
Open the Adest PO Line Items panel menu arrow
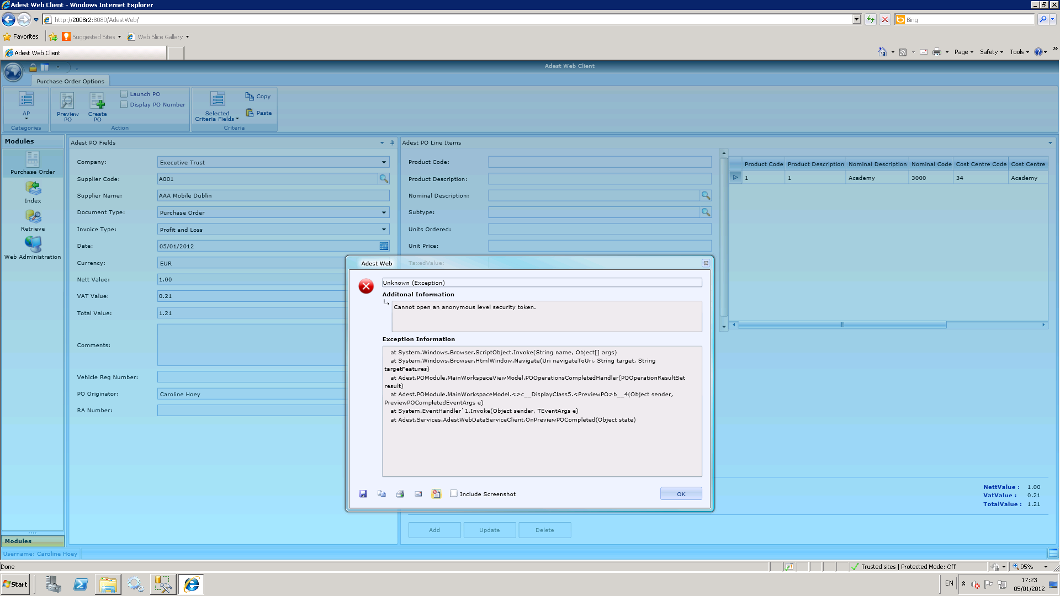[1050, 143]
